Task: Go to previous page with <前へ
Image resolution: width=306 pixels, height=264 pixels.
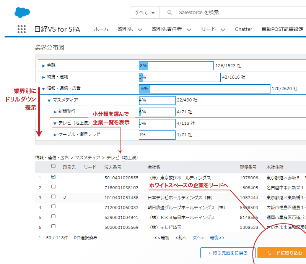Action: point(181,238)
